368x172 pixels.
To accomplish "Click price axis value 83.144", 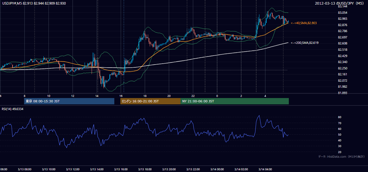I will click(x=342, y=6).
